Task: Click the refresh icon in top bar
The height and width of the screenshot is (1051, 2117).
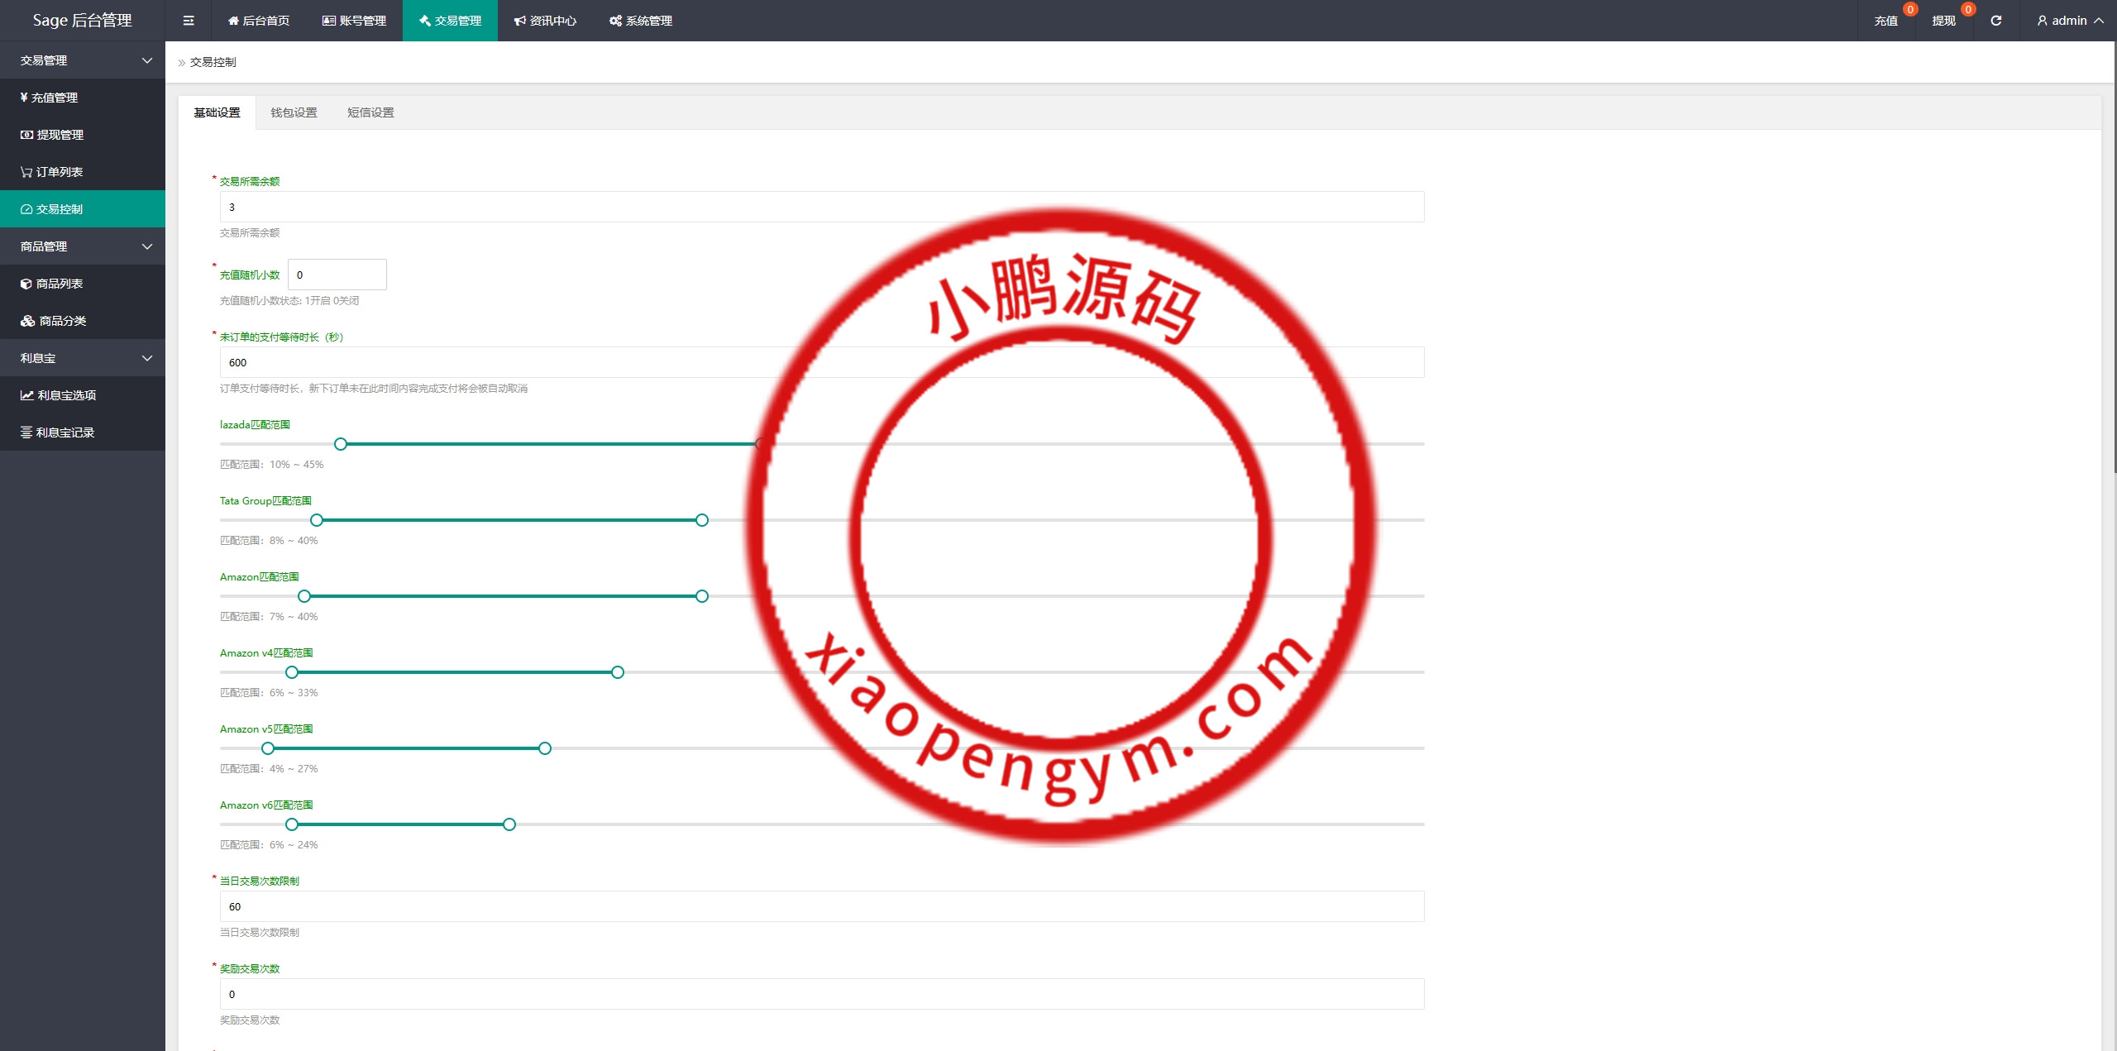Action: [1996, 20]
